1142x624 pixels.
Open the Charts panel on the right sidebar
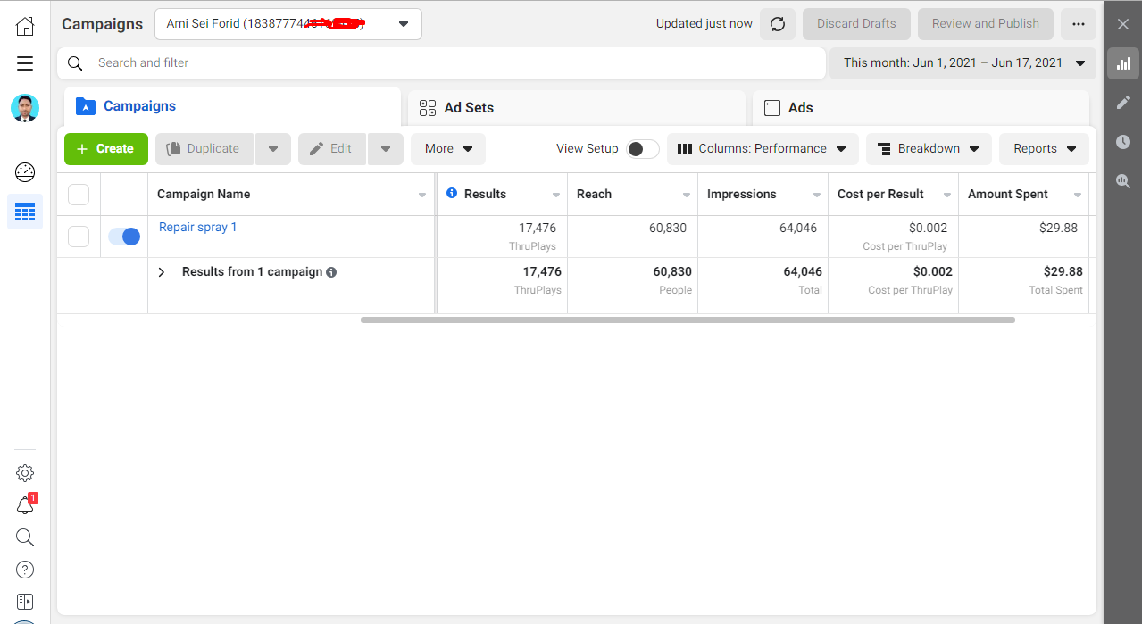tap(1122, 62)
